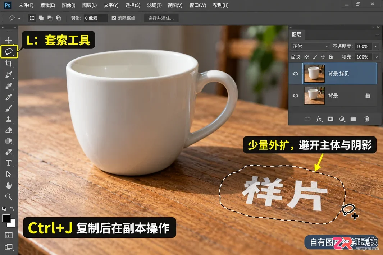Image resolution: width=383 pixels, height=255 pixels.
Task: Select the Zoom tool
Action: point(9,197)
